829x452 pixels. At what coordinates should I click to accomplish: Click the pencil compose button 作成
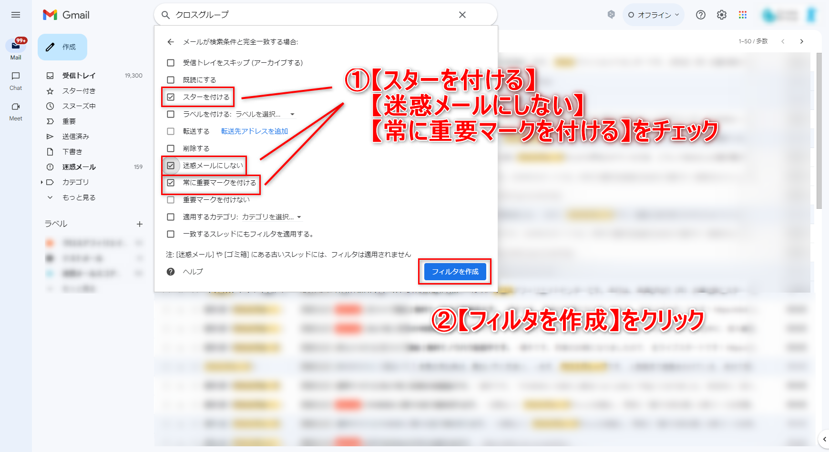(62, 47)
